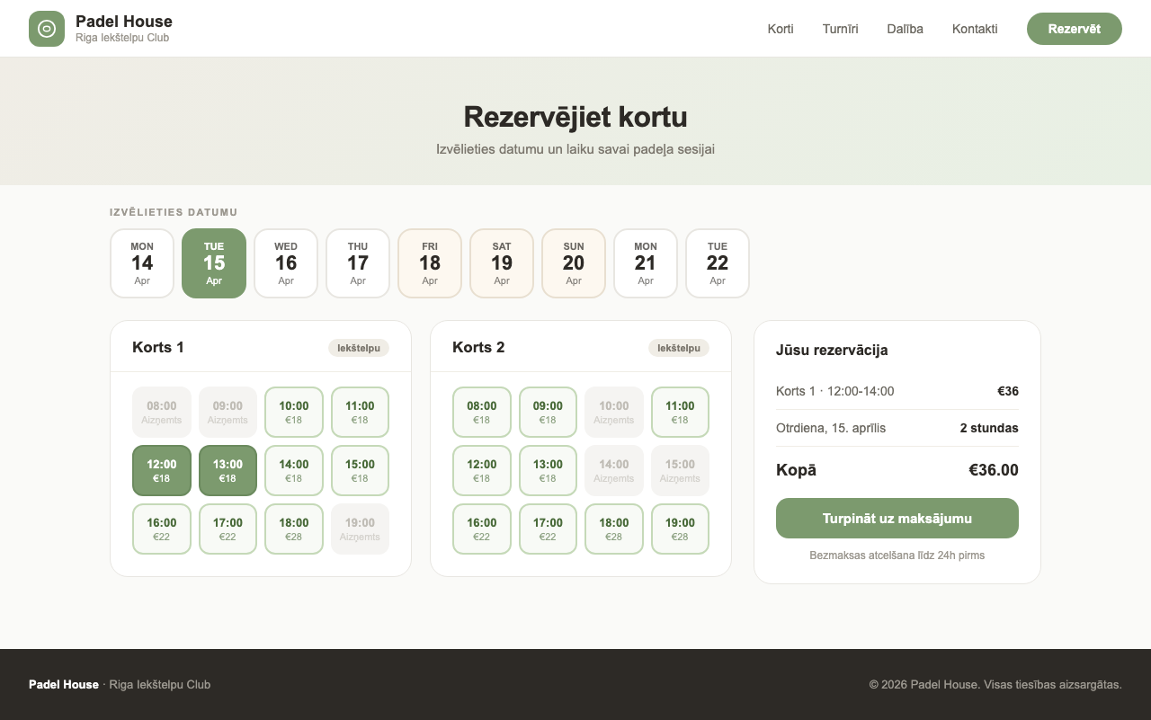Click Turpināt uz maksājumu button
This screenshot has height=720, width=1151.
(x=897, y=519)
